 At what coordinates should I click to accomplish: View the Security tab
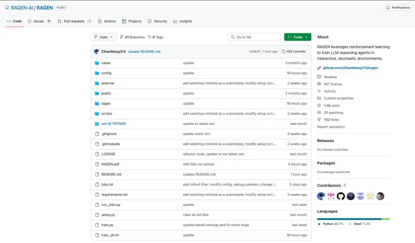[158, 21]
